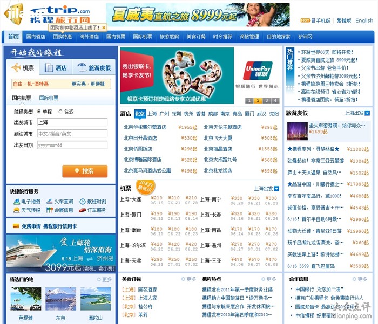Open 国际机票 in the top navigation bar

143,37
